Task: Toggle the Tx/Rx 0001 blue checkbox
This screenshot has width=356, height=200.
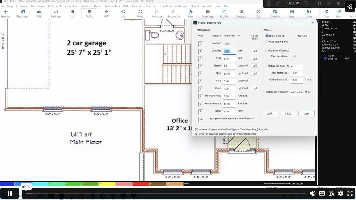Action: (325, 59)
